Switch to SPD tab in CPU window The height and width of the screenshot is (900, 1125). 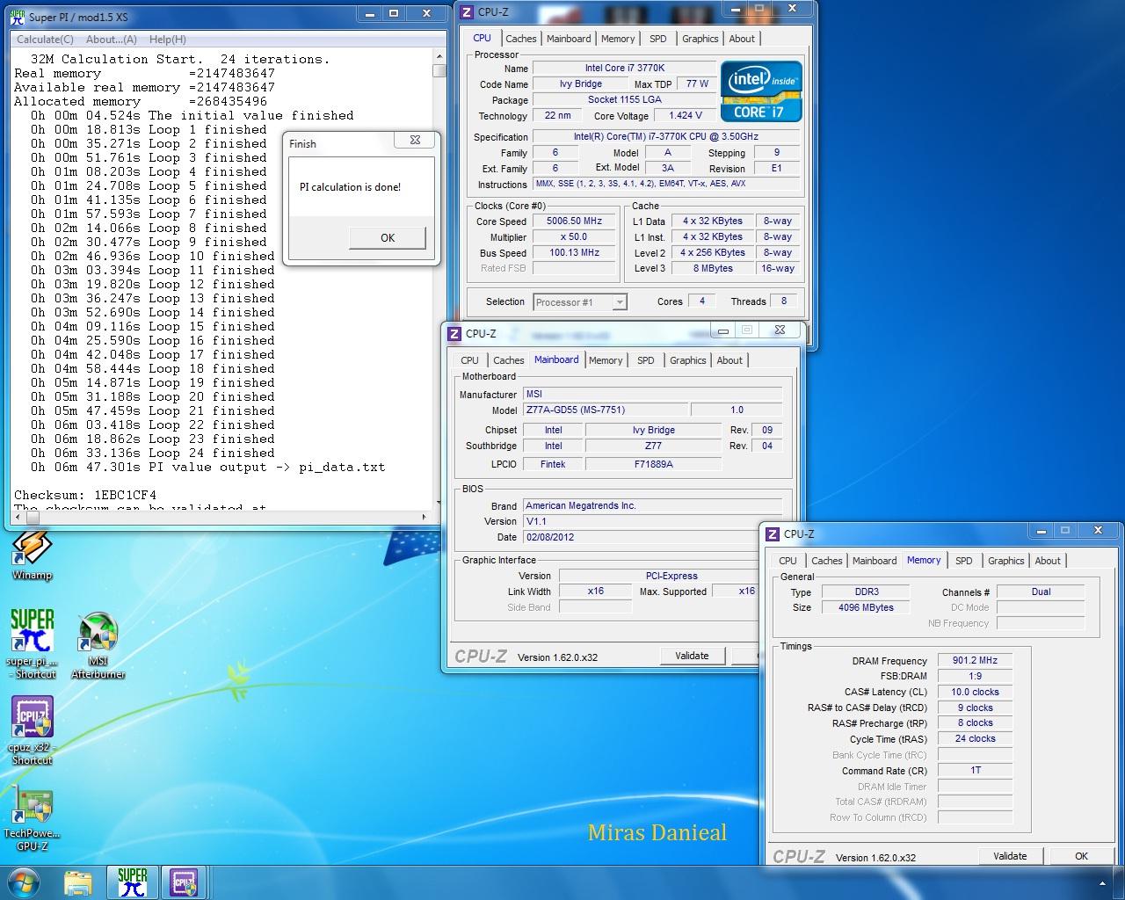pyautogui.click(x=658, y=39)
